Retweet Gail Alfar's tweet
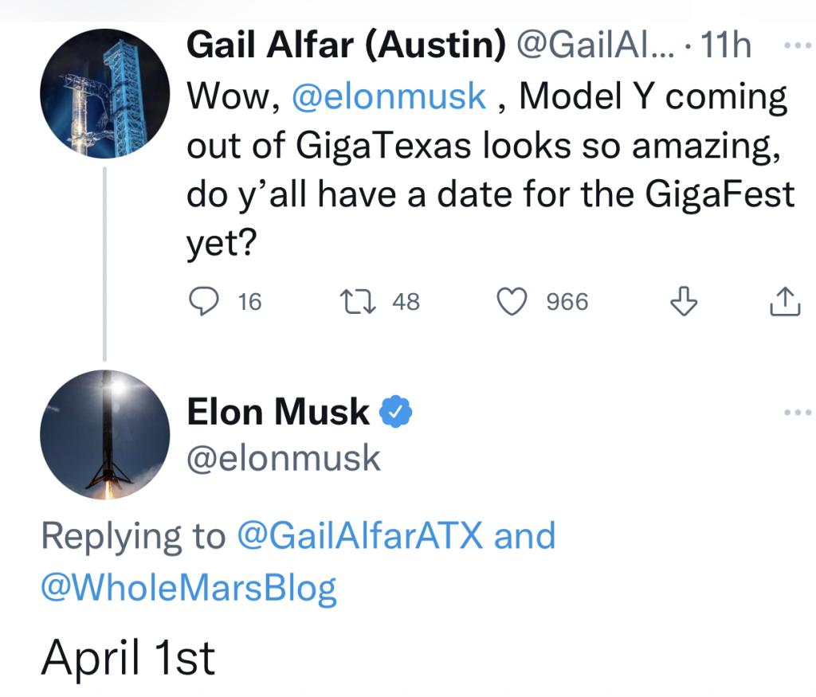816x697 pixels. point(350,301)
